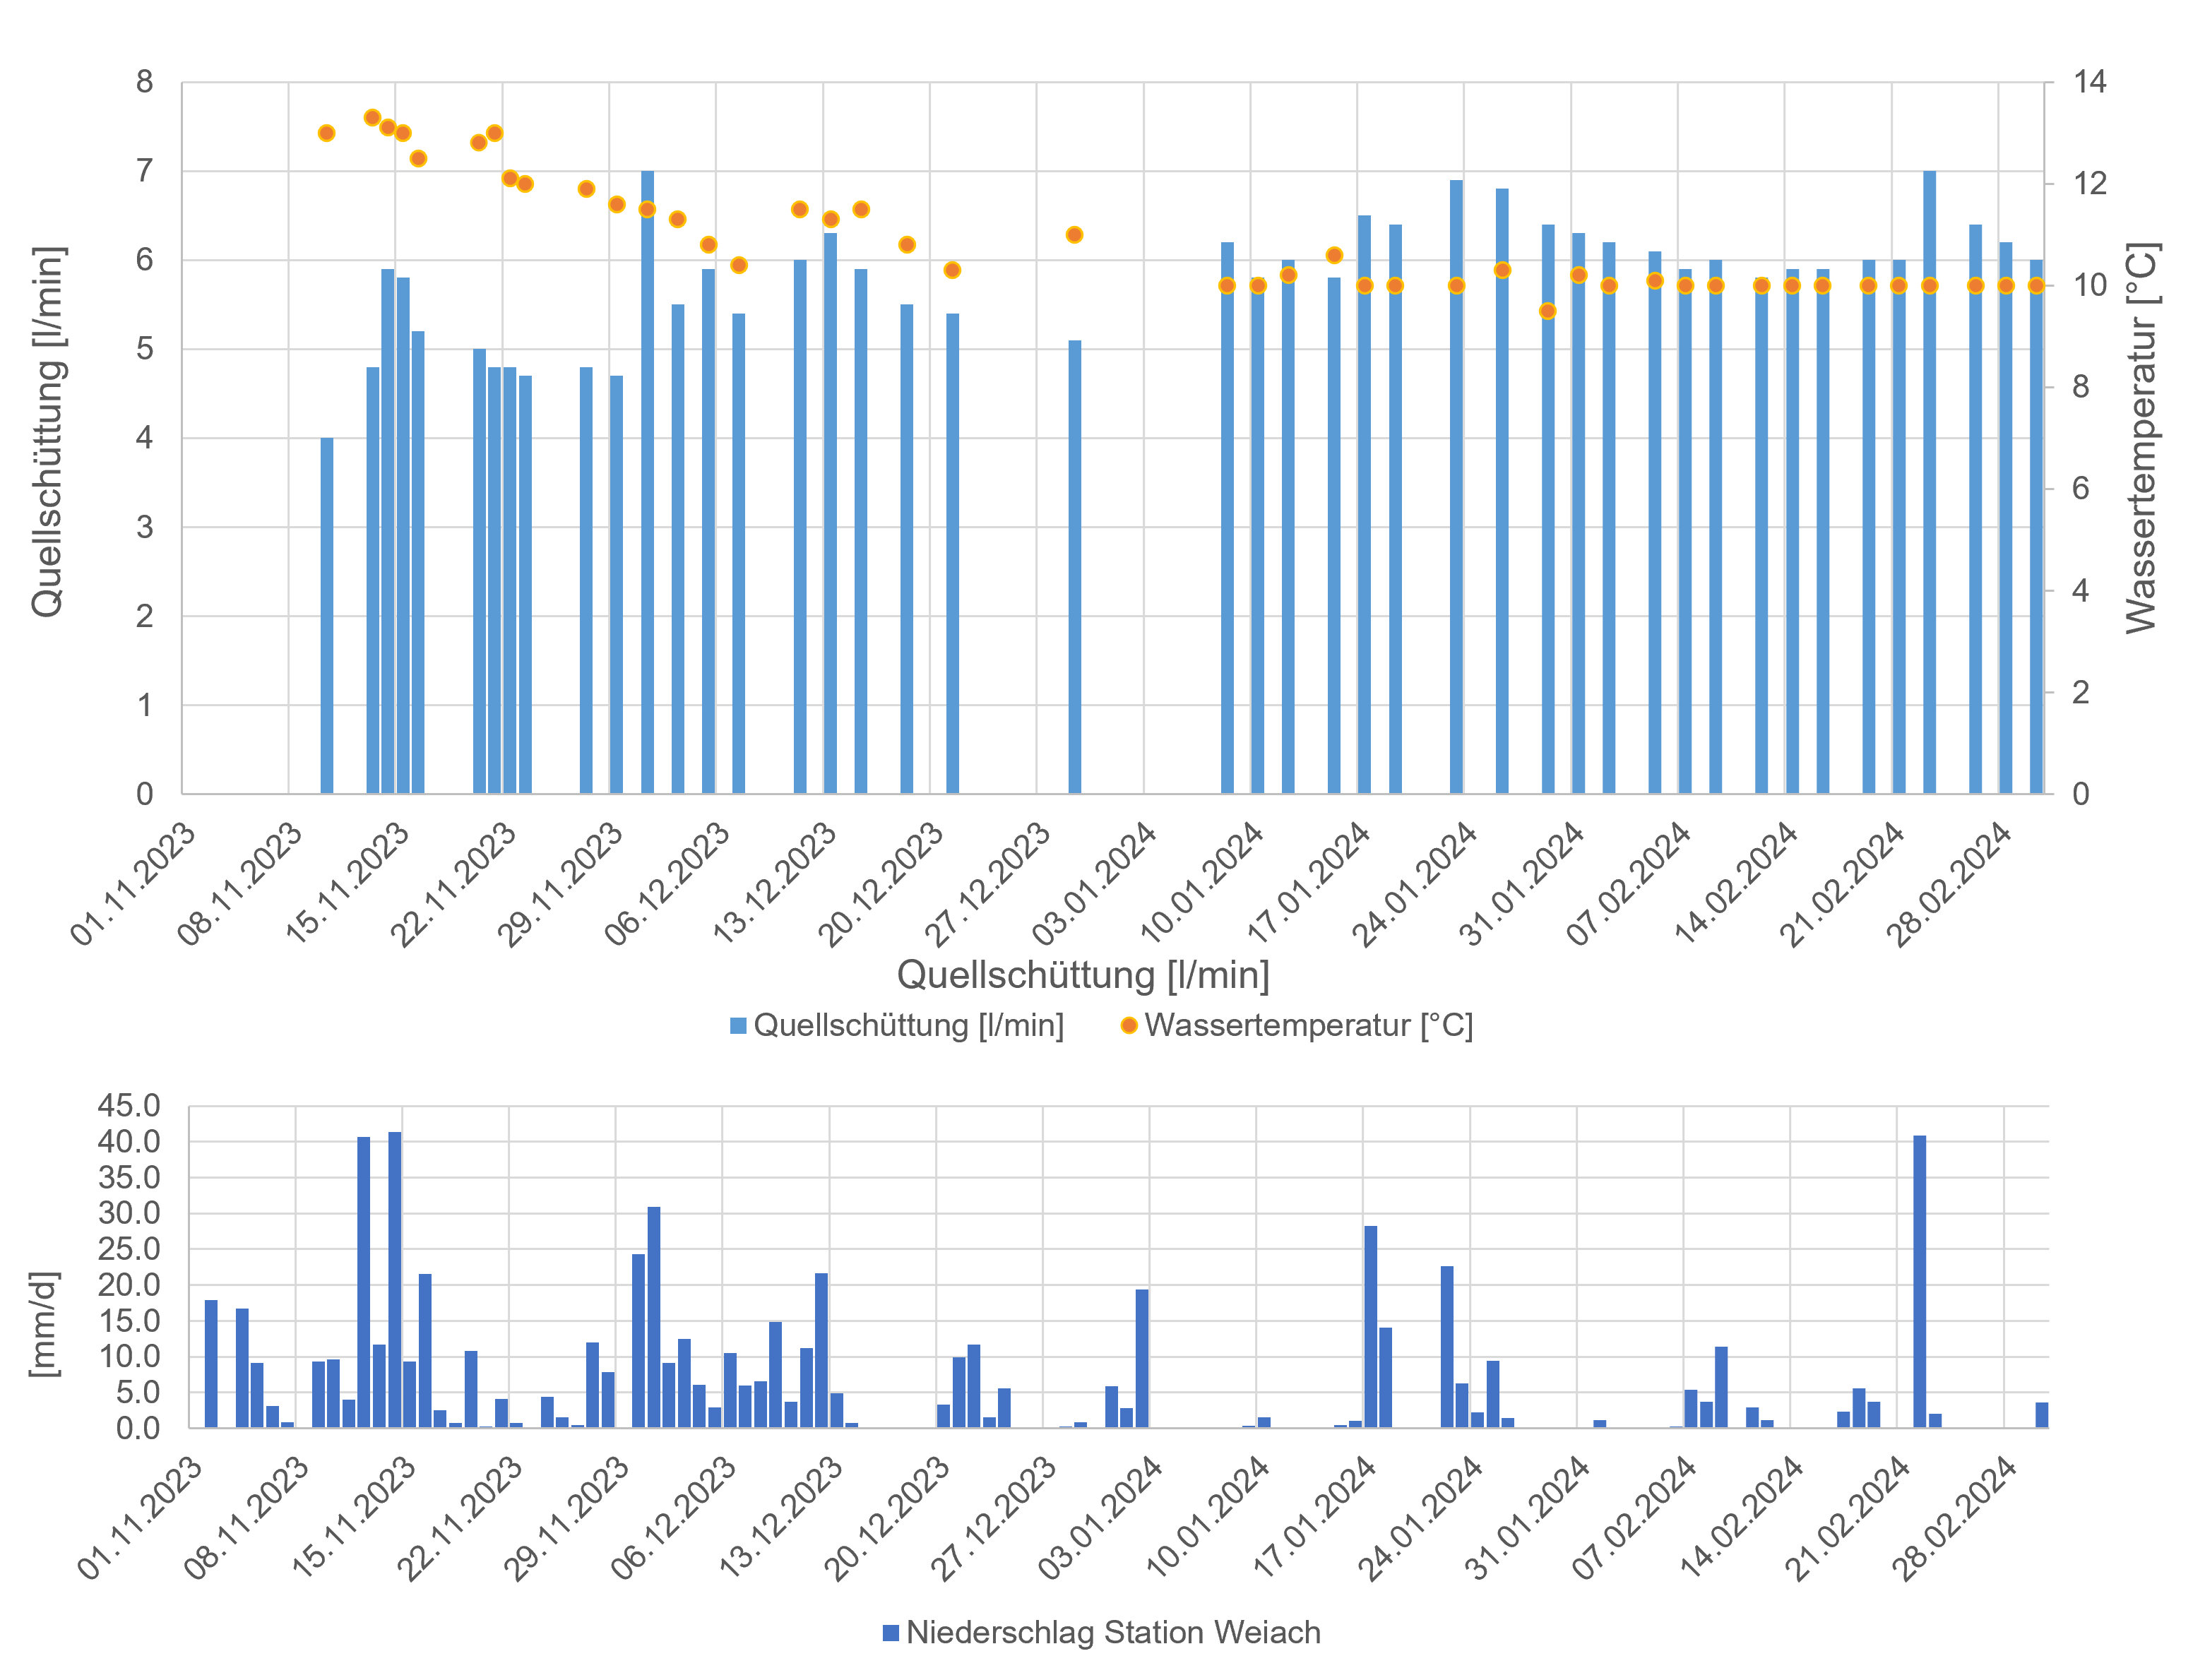Click the 40 mm precipitation bar in late February
The height and width of the screenshot is (1680, 2193).
(x=1919, y=1281)
